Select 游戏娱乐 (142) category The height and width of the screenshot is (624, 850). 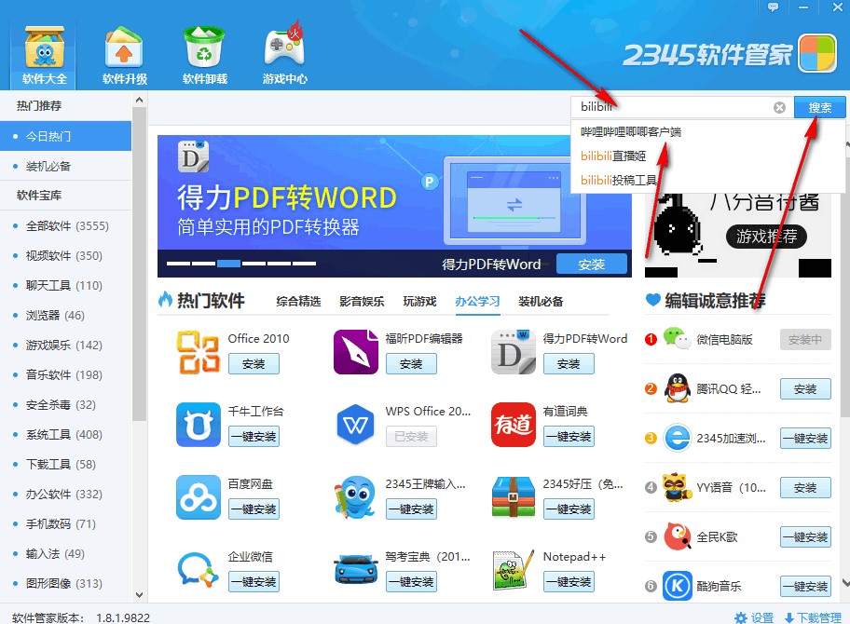click(65, 345)
